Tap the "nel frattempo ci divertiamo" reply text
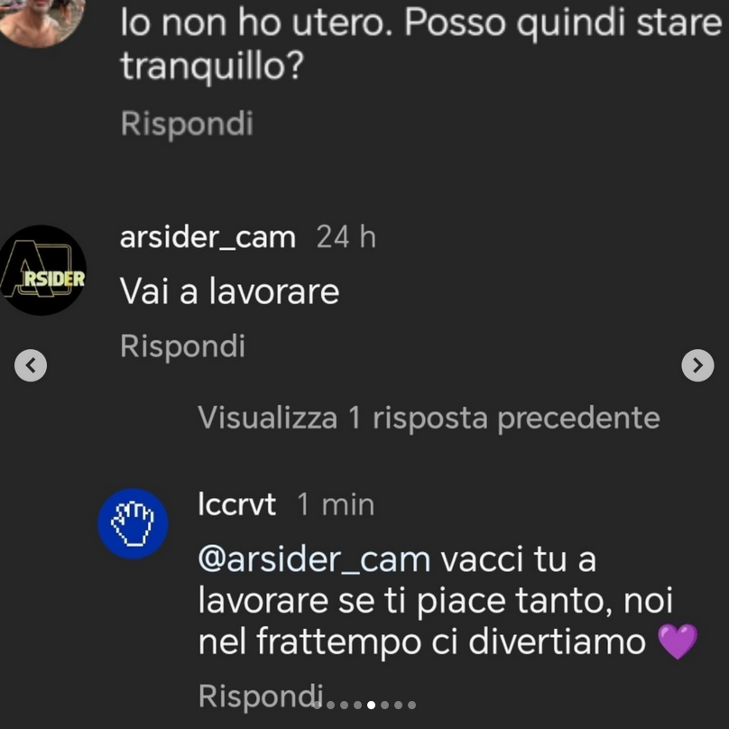This screenshot has height=729, width=729. (422, 642)
